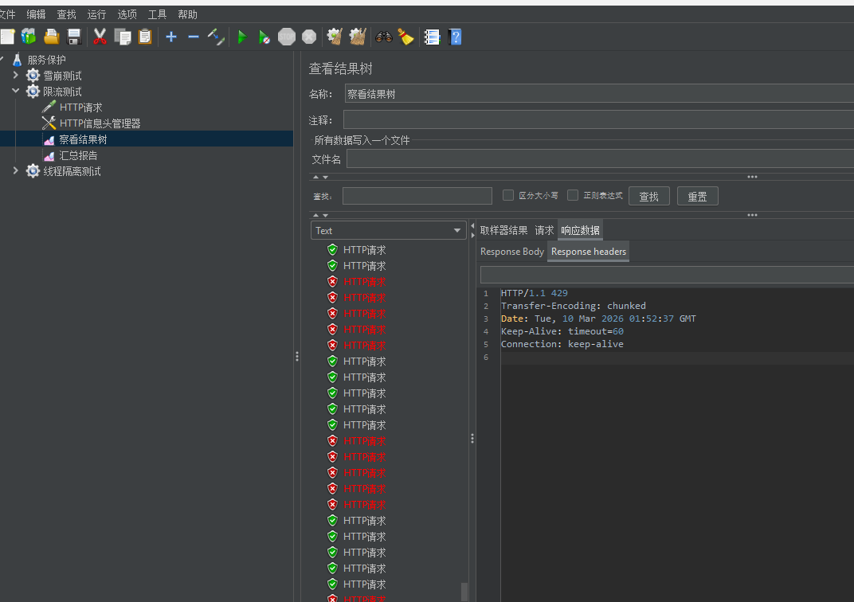
Task: Click the Toggle enable/disable icon
Action: (216, 37)
